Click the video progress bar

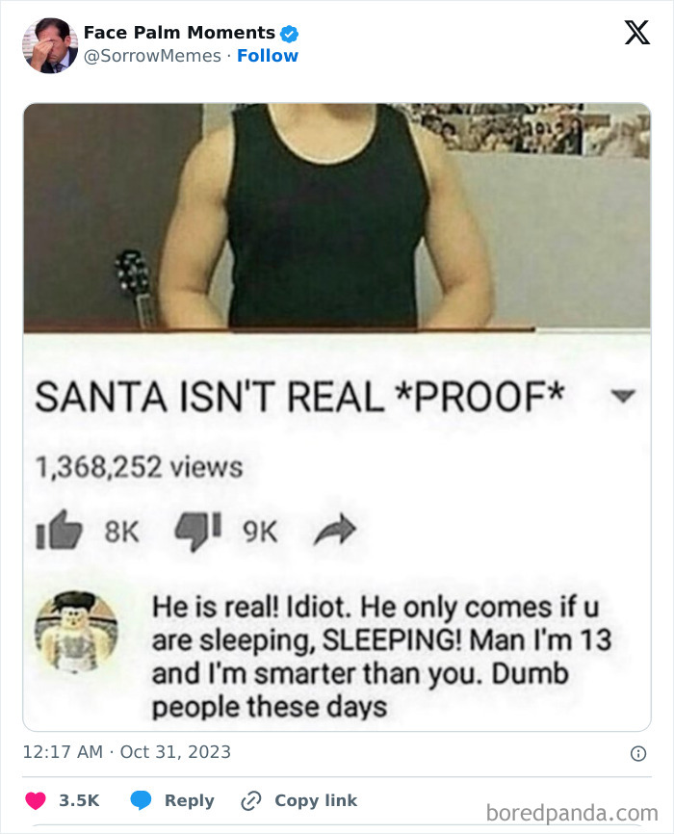click(337, 330)
